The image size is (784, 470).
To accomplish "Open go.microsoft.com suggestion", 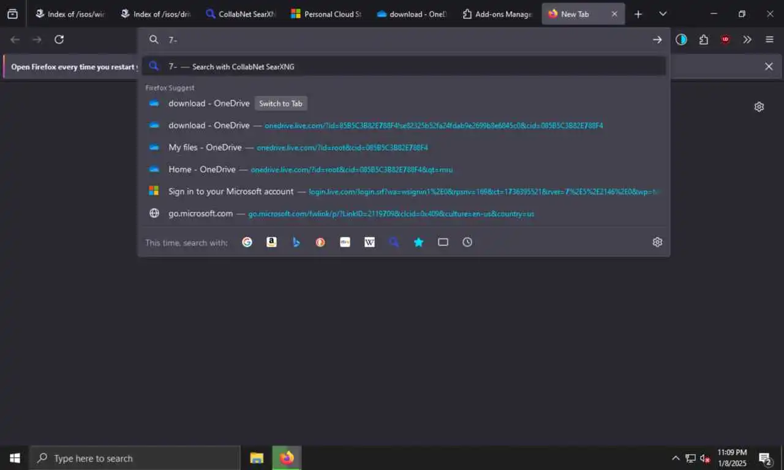I will [404, 214].
